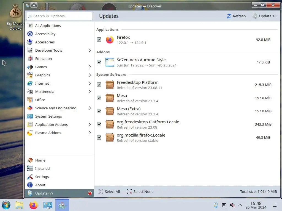
Task: Toggle the Mesa update checkbox
Action: point(99,98)
